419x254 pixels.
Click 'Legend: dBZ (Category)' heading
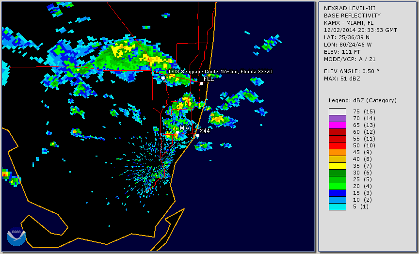coord(363,100)
